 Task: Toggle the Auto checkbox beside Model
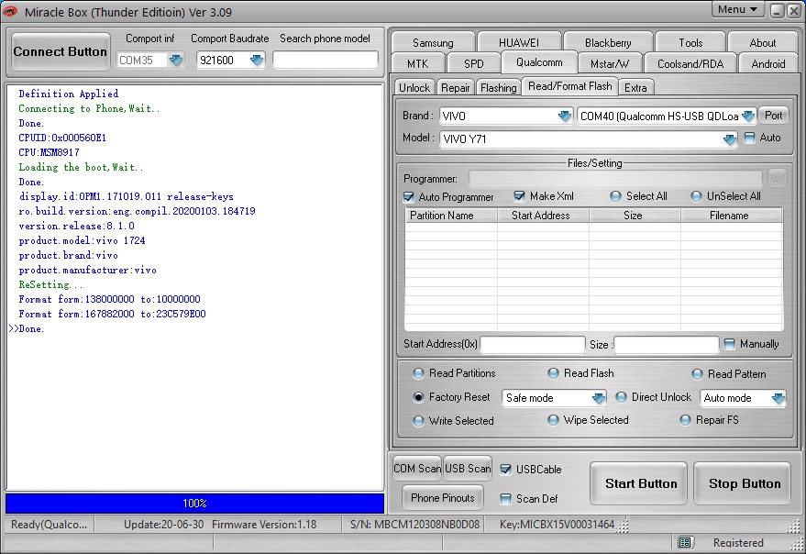coord(750,138)
